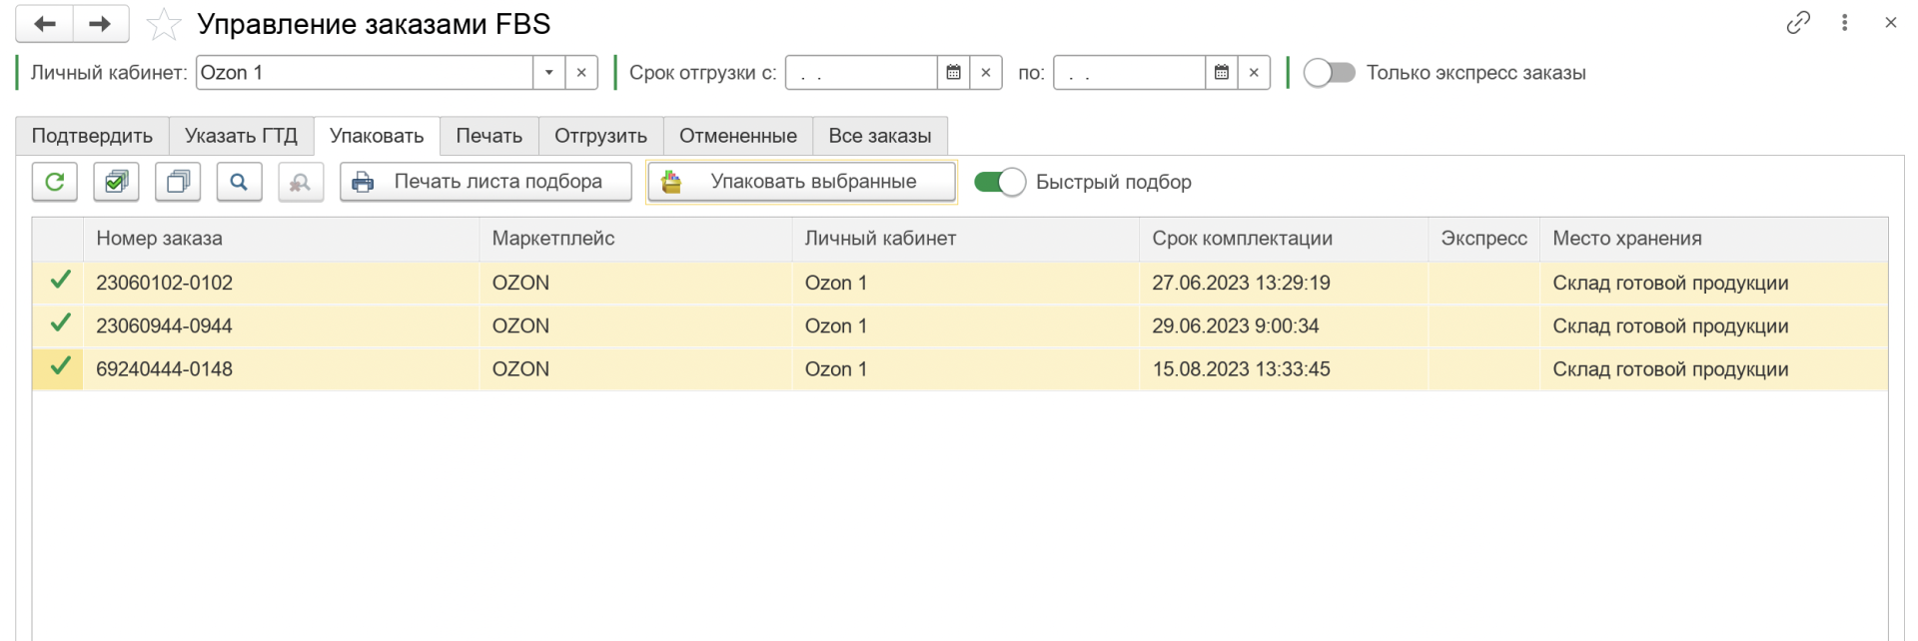Open calendar picker for the 'по' date
The image size is (1918, 641).
tap(1221, 73)
